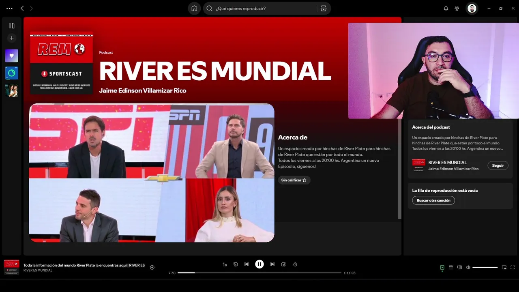
Task: Click the 'Podcast' label above the title
Action: click(x=106, y=53)
